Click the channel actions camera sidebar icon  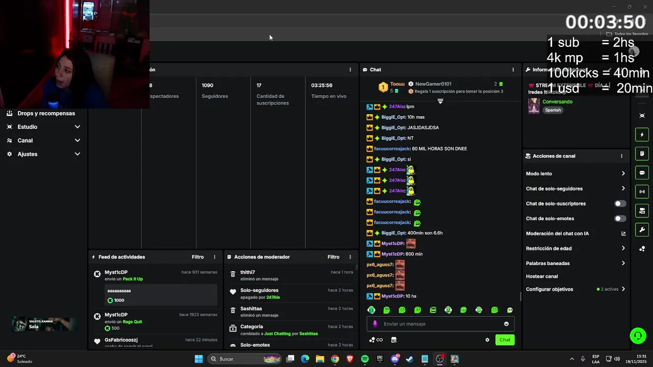click(x=642, y=211)
